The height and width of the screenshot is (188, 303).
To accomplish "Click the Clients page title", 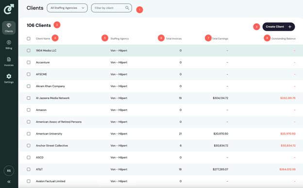I will pyautogui.click(x=35, y=8).
